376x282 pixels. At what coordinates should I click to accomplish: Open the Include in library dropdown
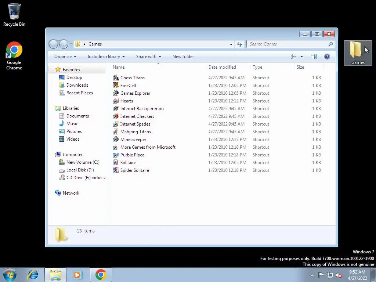coord(106,56)
